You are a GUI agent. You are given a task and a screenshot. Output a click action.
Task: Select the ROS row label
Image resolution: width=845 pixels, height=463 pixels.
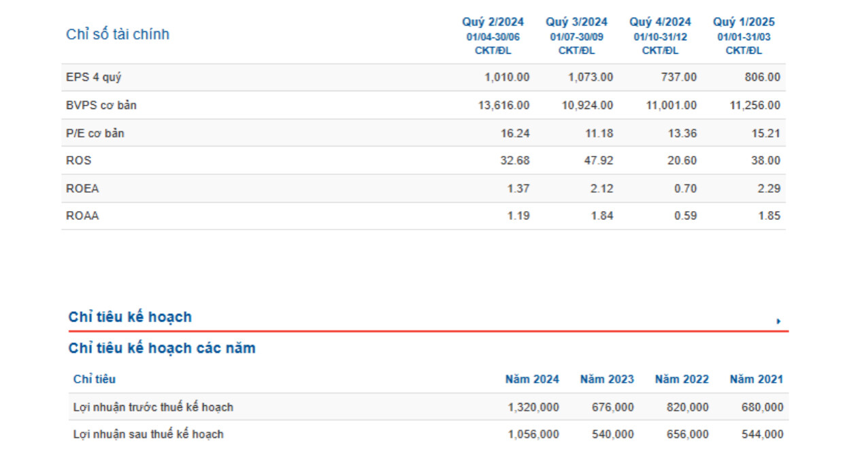(x=79, y=161)
